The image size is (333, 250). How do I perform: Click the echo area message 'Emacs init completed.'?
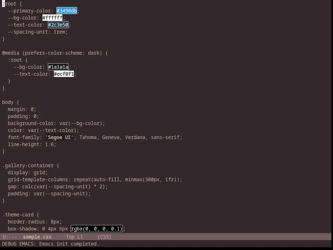(x=69, y=244)
